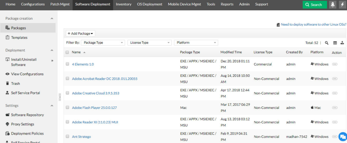This screenshot has height=143, width=347.
Task: Click the Modified Time column header
Action: [x=231, y=52]
